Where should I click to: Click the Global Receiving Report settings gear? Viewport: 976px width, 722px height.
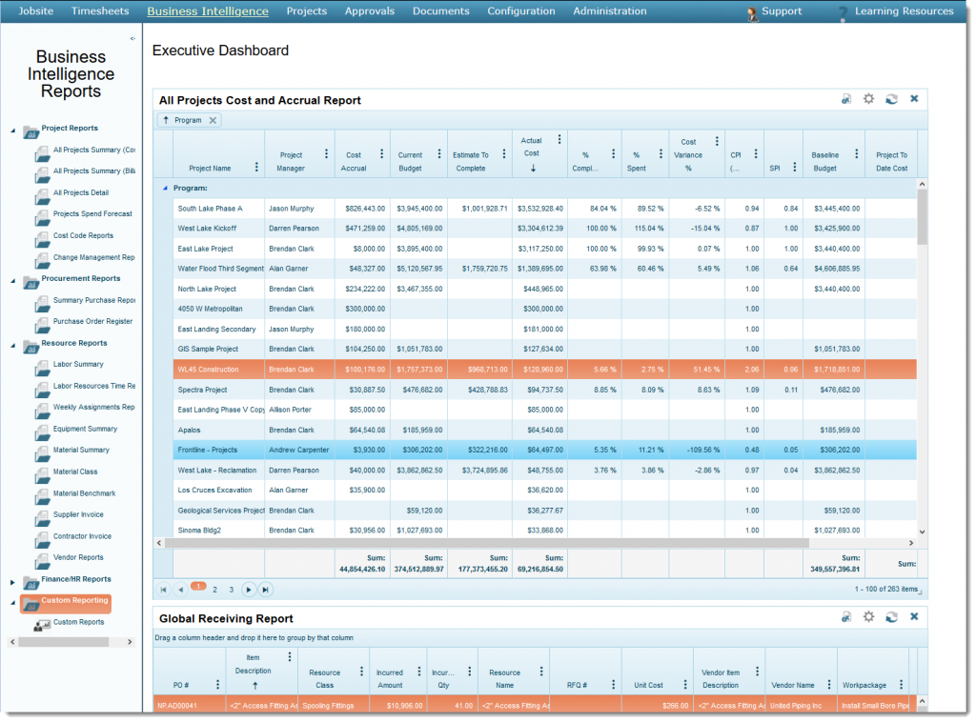pos(868,616)
